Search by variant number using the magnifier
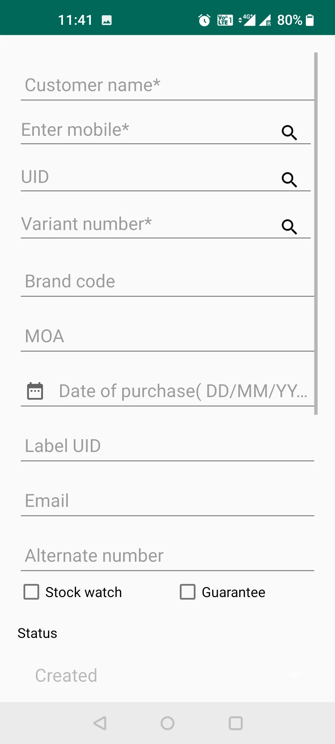This screenshot has width=335, height=744. [x=289, y=227]
